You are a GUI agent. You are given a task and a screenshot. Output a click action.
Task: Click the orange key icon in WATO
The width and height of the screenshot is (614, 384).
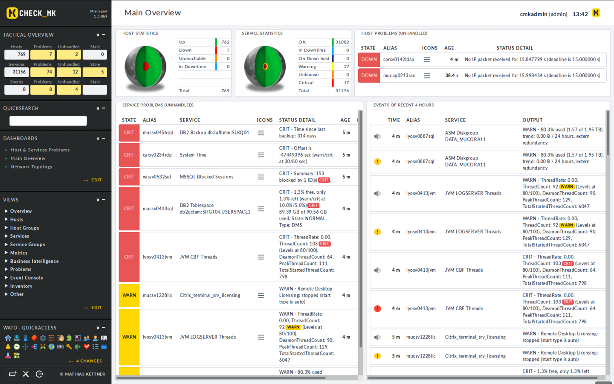[x=69, y=346]
